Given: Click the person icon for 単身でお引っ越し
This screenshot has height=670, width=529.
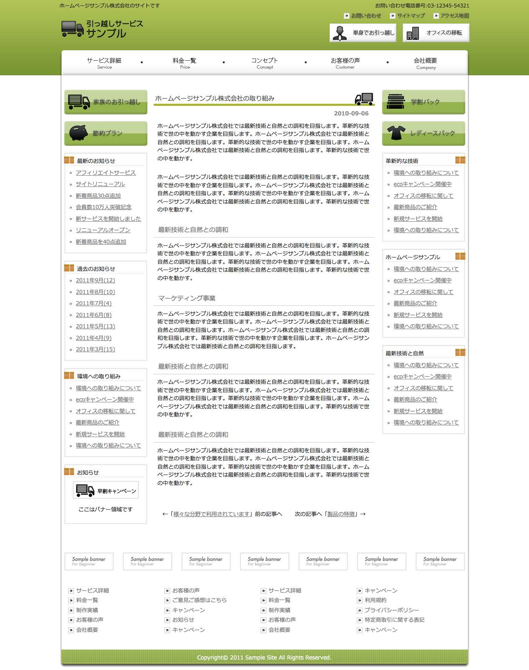Looking at the screenshot, I should [340, 33].
